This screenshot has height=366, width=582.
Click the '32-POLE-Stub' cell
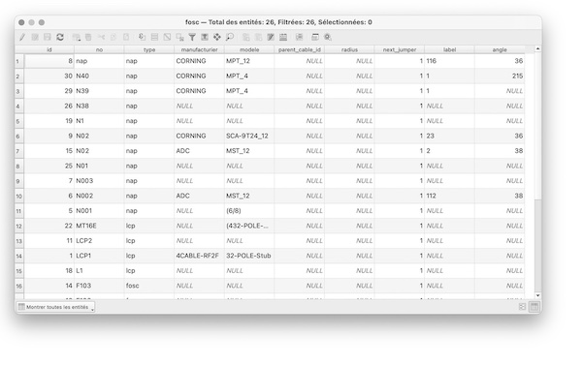[249, 256]
